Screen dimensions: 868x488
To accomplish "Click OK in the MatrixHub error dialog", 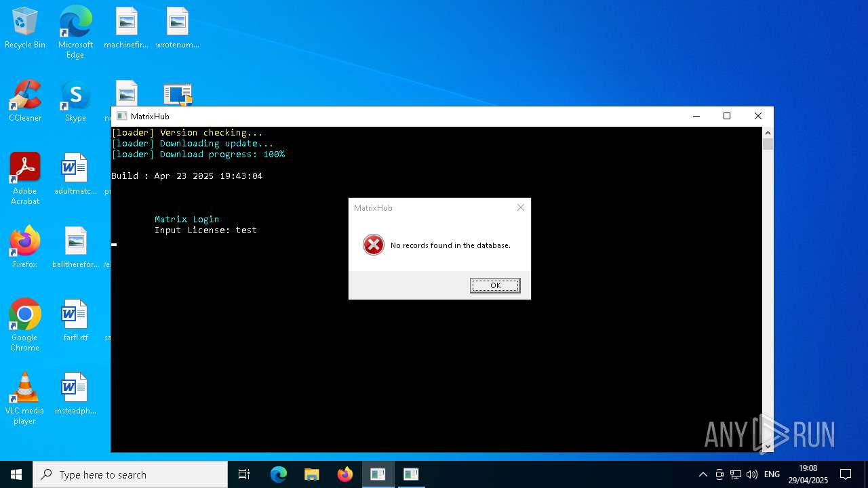I will coord(495,285).
